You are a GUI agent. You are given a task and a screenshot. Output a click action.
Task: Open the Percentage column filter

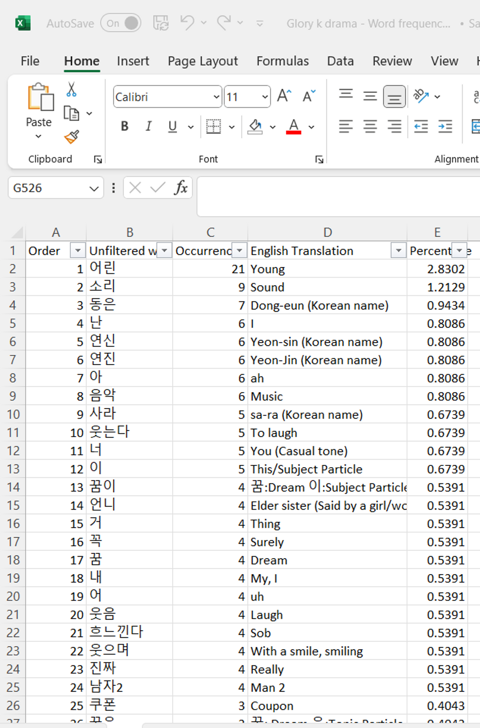pos(459,251)
